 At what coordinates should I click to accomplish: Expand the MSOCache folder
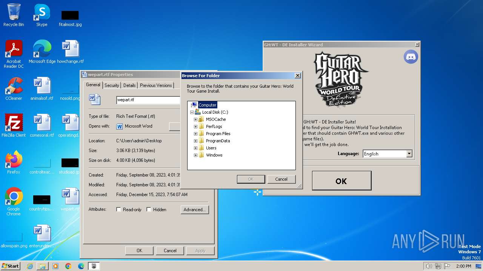pyautogui.click(x=195, y=119)
